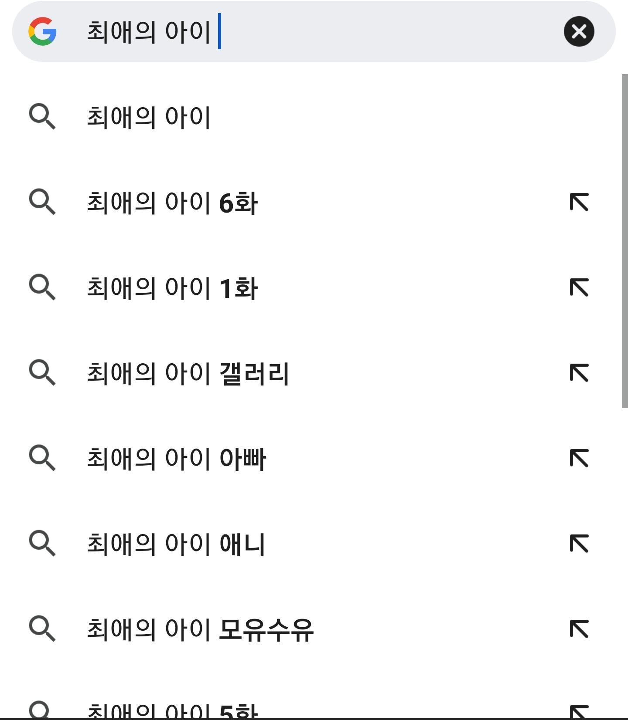Viewport: 628px width, 720px height.
Task: Tap the magnifier icon next to 최애의 아이 1화
Action: (x=42, y=287)
